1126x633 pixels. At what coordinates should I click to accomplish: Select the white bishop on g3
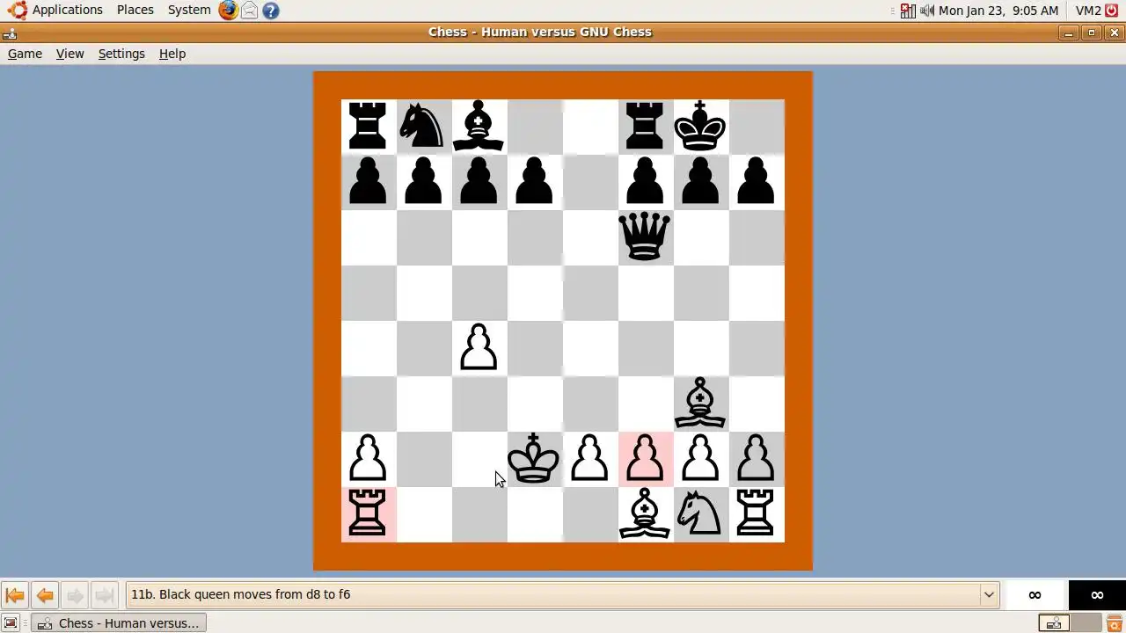[700, 403]
